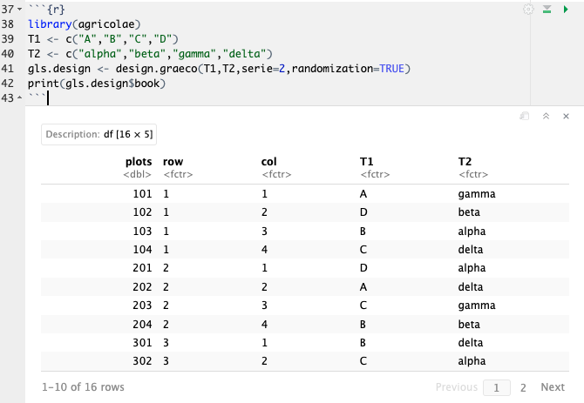
Task: Show chunk output in new window
Action: pos(525,116)
